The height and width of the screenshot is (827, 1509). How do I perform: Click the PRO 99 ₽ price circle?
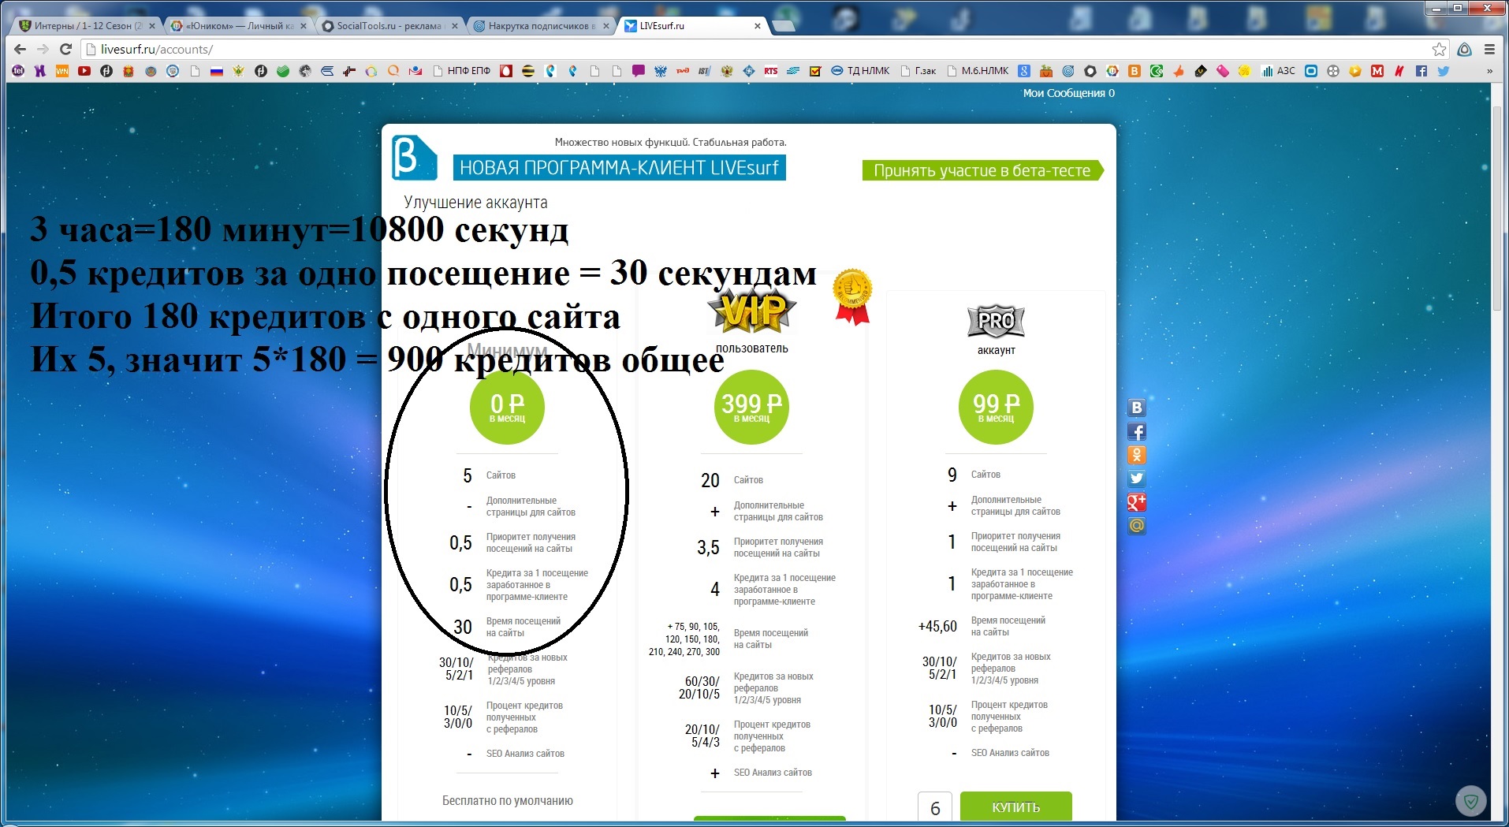pyautogui.click(x=997, y=407)
